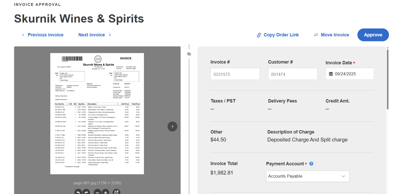Click the calendar icon in Invoice Date

tap(331, 74)
